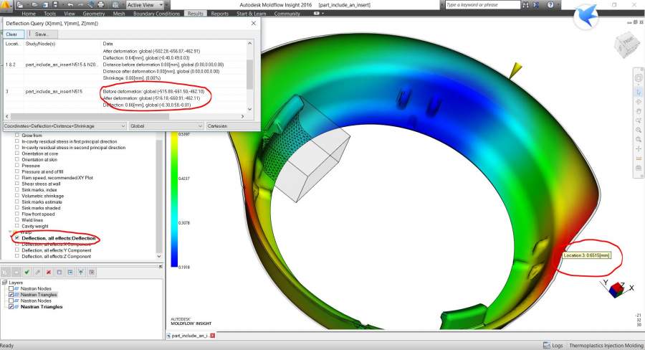Check the Weld lines result
Image resolution: width=645 pixels, height=350 pixels.
[17, 220]
